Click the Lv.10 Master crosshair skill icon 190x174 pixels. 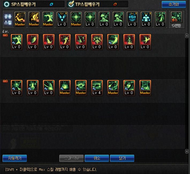point(76,19)
